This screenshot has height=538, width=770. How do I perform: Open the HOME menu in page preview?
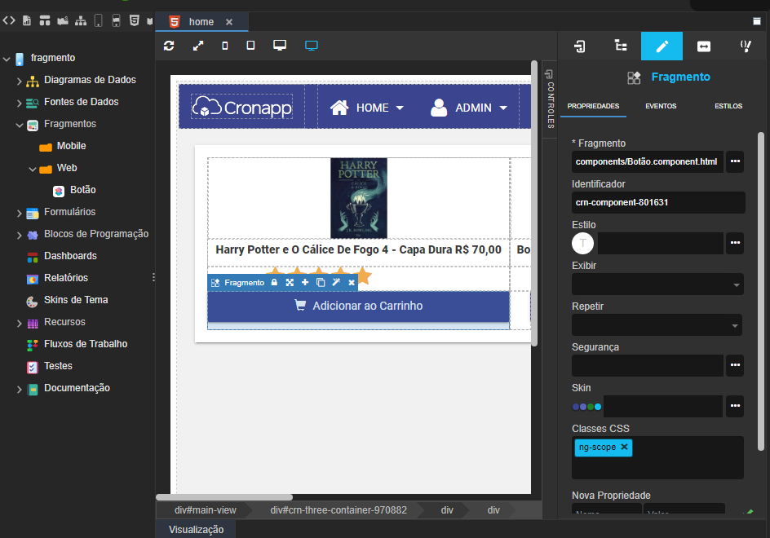click(x=367, y=108)
